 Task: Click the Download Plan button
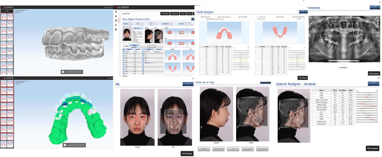pos(174,14)
